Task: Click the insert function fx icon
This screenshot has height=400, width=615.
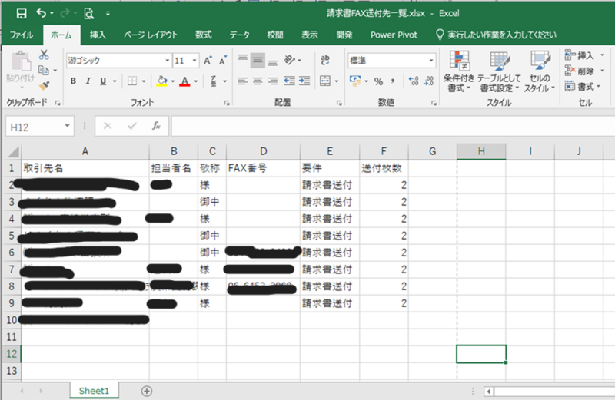Action: [156, 126]
